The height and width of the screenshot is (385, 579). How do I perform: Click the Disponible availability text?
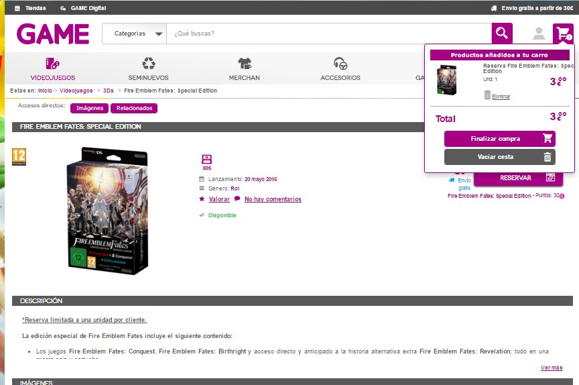tap(222, 215)
